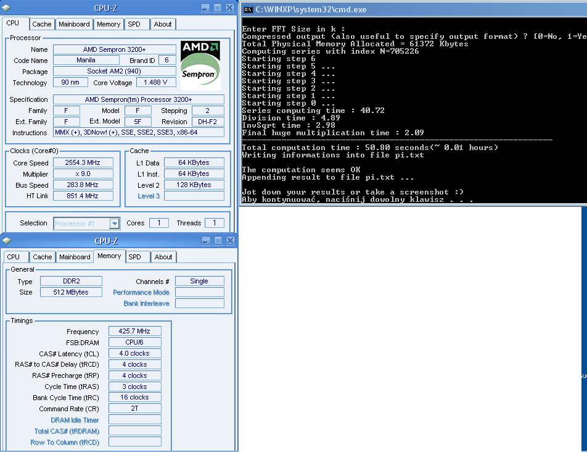This screenshot has width=587, height=452.
Task: Click the empty DRAM Idle Timer field
Action: pyautogui.click(x=135, y=419)
